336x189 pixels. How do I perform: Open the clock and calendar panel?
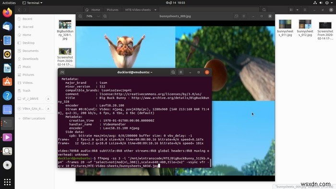click(175, 3)
